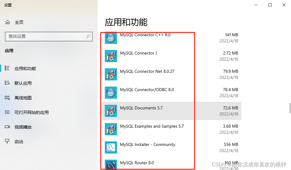Image resolution: width=291 pixels, height=170 pixels.
Task: Click the MySQL Connector J installer icon
Action: tap(111, 56)
